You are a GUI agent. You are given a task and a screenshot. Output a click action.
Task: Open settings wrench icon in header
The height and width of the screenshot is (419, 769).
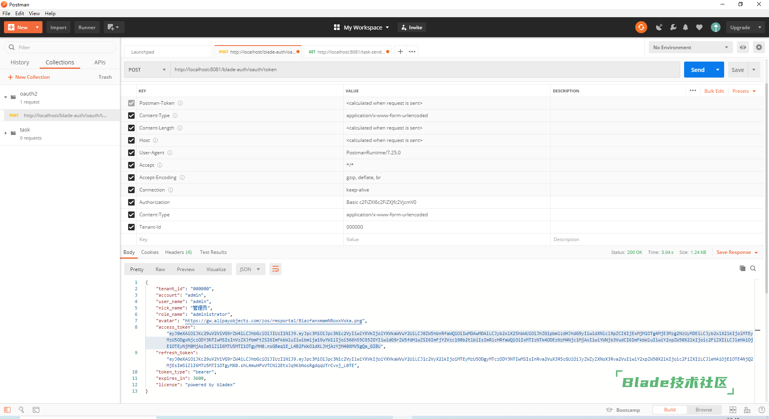click(x=673, y=27)
